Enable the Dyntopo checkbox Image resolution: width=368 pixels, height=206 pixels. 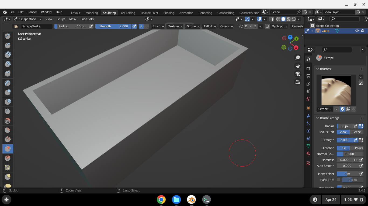tap(267, 26)
